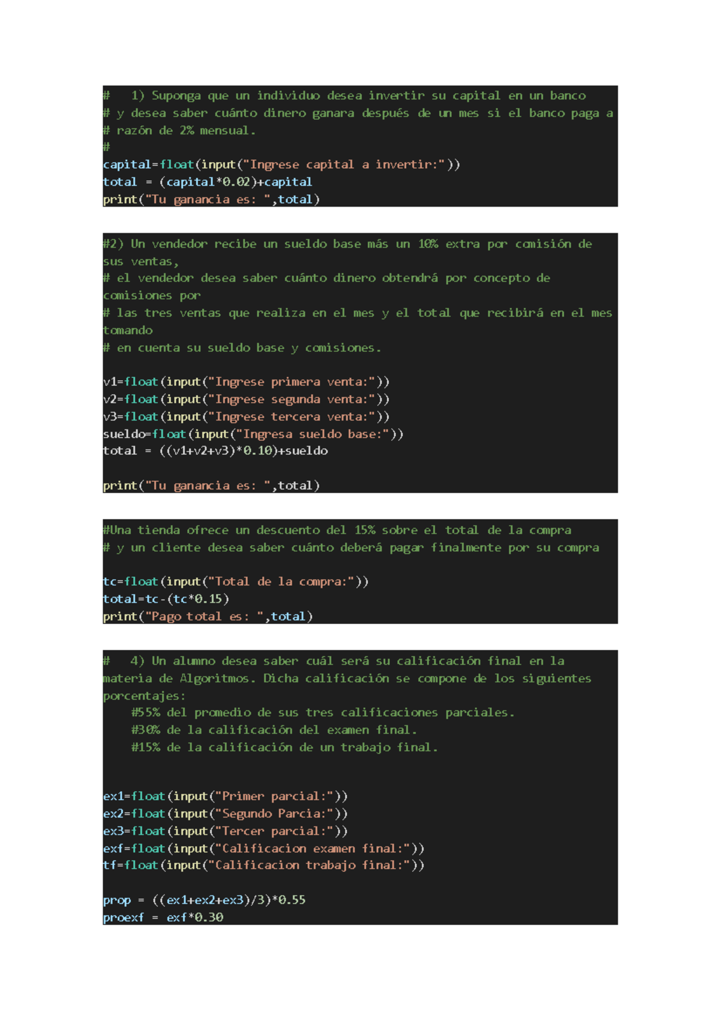Click the 'Pago total es' print statement
Screen dimensions: 720x1020
[208, 617]
